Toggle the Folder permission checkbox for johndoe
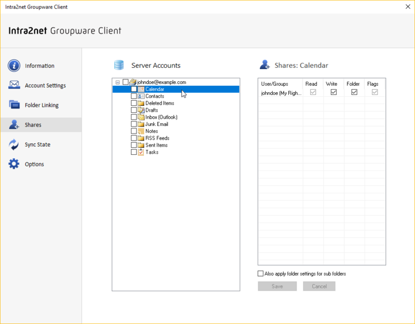This screenshot has height=324, width=415. [354, 92]
